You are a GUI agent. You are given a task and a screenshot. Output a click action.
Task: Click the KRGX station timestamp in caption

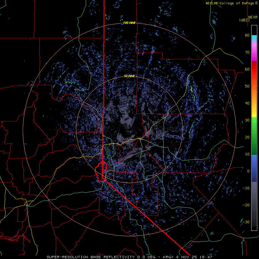(x=188, y=257)
